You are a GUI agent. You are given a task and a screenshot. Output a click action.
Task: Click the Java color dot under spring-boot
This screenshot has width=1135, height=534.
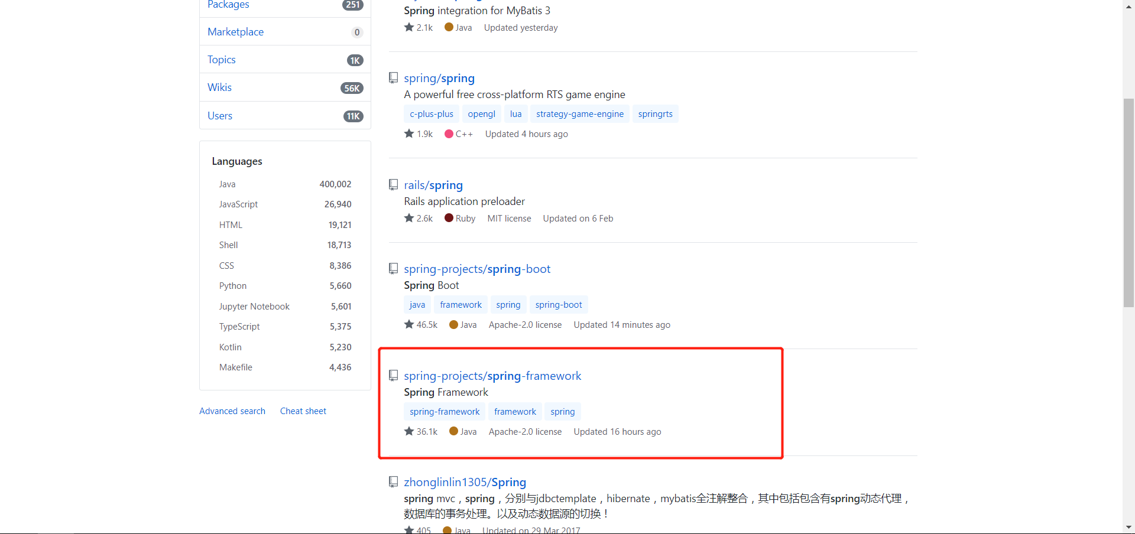[x=453, y=324]
